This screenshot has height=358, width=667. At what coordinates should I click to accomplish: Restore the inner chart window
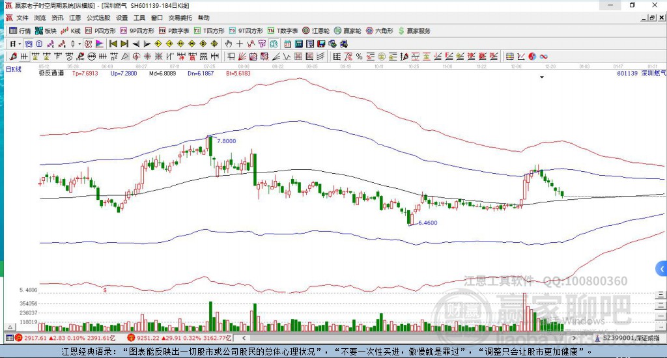coord(652,18)
